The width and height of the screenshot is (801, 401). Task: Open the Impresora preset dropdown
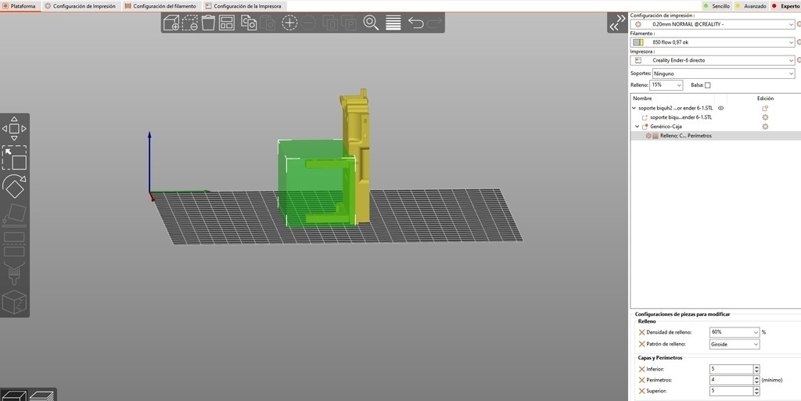(x=713, y=60)
